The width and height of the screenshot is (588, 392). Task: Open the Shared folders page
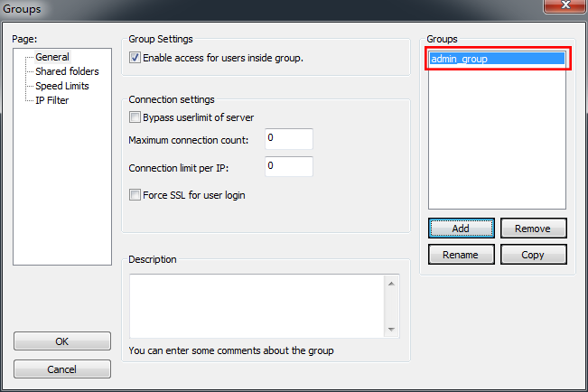coord(67,71)
